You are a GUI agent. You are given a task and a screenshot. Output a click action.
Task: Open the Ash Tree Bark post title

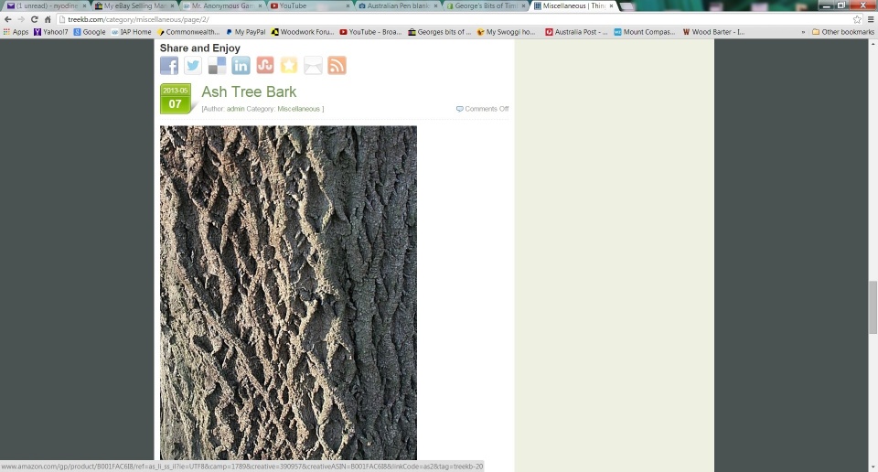click(x=249, y=91)
